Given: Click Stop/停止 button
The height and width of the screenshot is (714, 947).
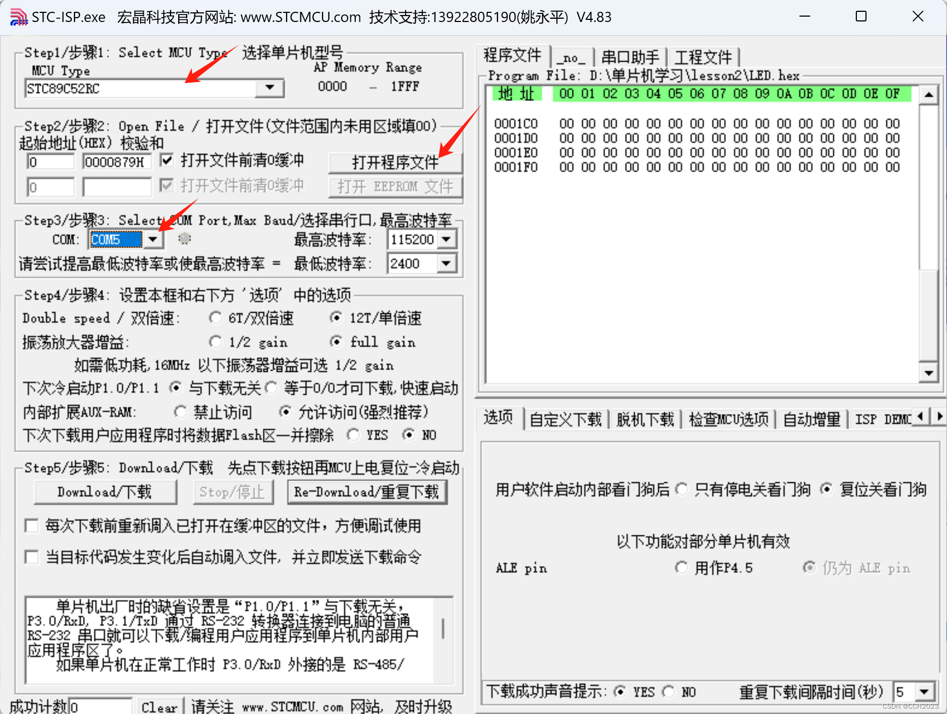Looking at the screenshot, I should pos(233,492).
